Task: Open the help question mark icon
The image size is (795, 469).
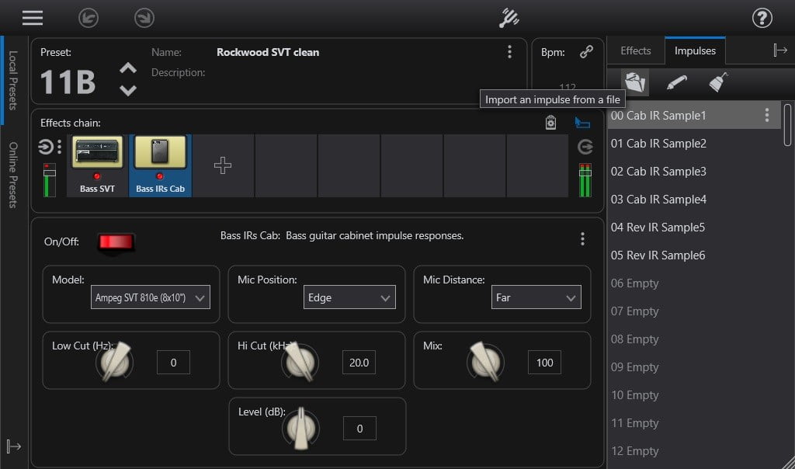Action: pos(762,18)
